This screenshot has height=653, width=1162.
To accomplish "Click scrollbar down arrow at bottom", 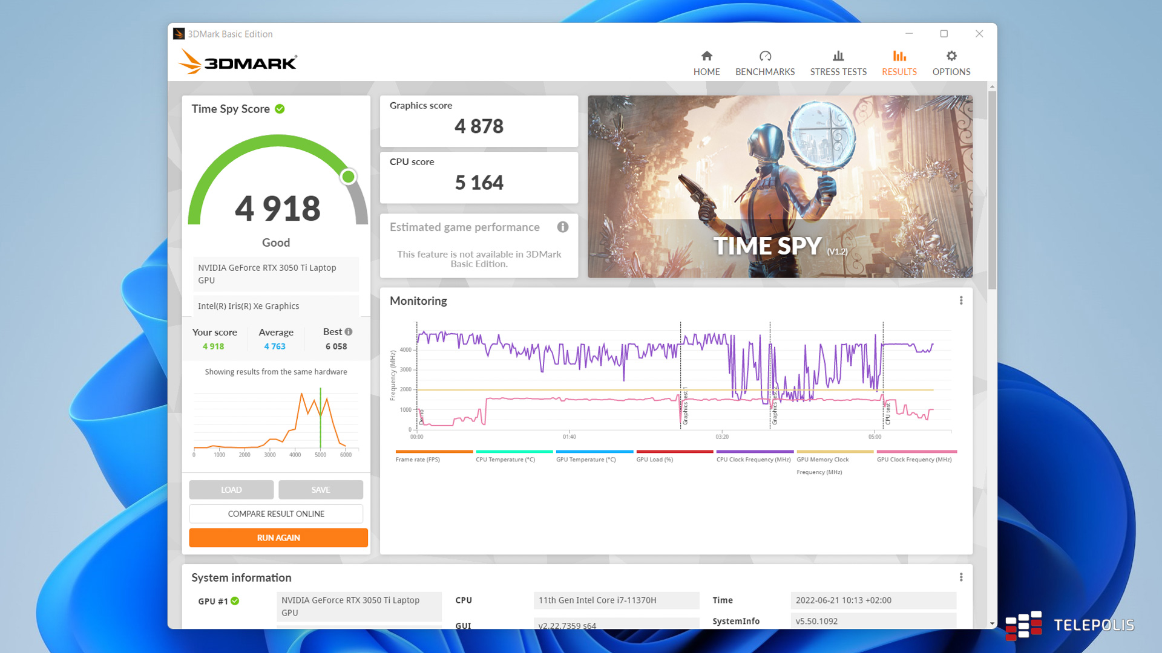I will [992, 623].
